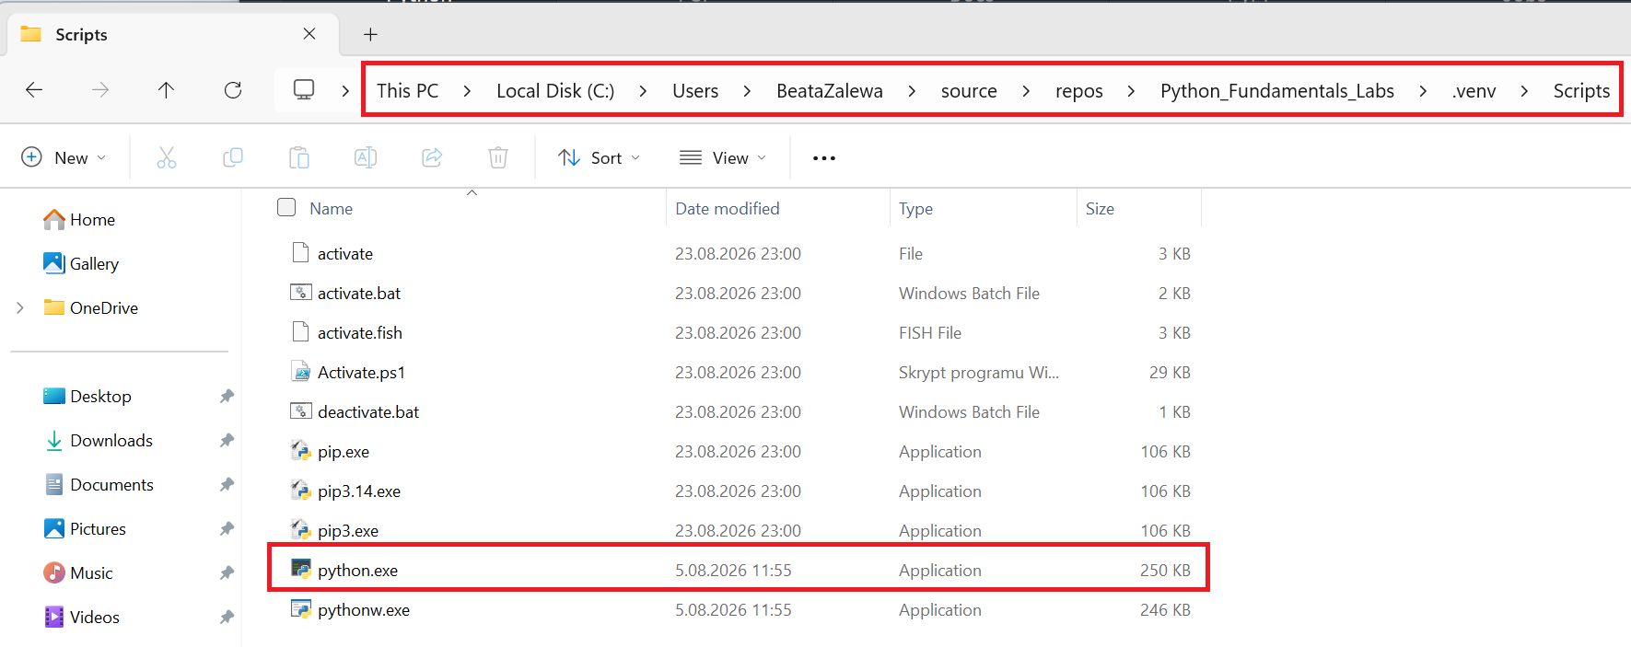Expand chevron after source breadcrumb

[1026, 90]
